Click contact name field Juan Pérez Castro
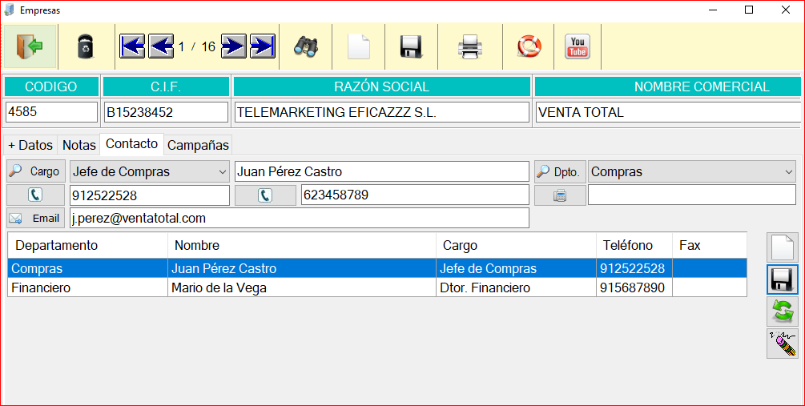 381,172
